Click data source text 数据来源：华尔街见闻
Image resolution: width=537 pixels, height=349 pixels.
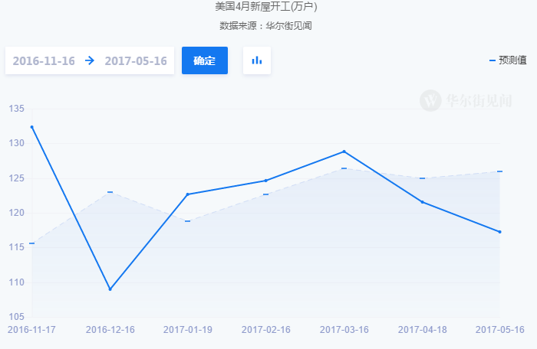(265, 25)
